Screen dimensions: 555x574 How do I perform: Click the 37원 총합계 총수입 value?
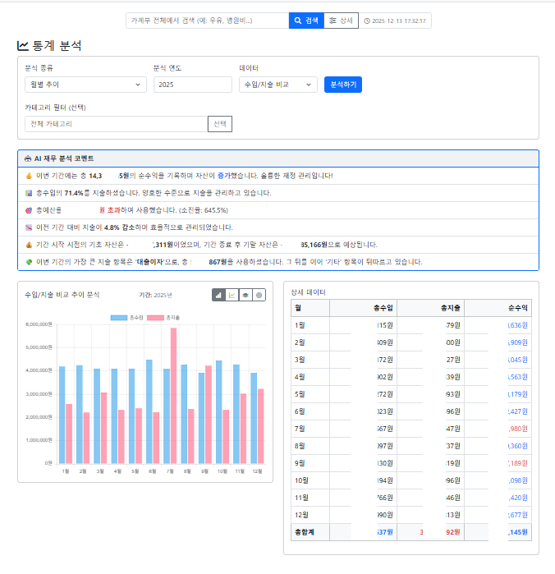click(x=385, y=532)
